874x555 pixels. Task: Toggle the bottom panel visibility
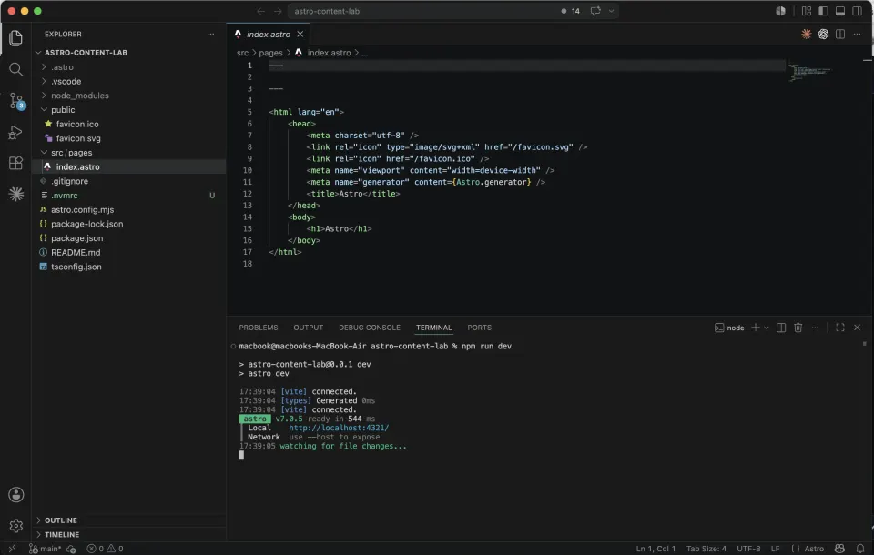(840, 11)
